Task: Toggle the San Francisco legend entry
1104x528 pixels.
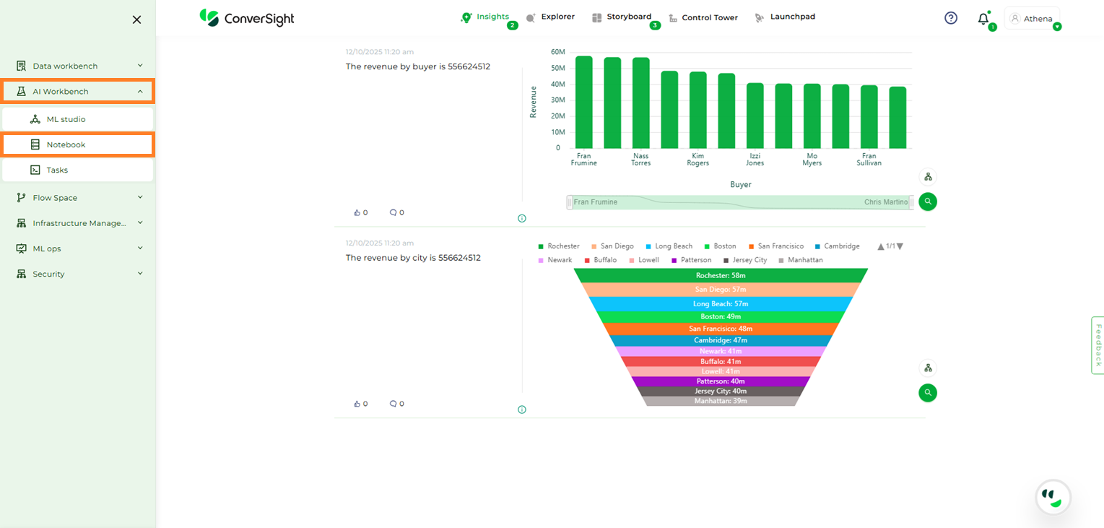Action: (775, 246)
